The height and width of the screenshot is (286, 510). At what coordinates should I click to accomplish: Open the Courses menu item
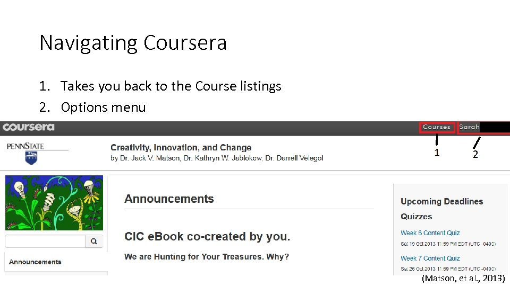pos(437,127)
